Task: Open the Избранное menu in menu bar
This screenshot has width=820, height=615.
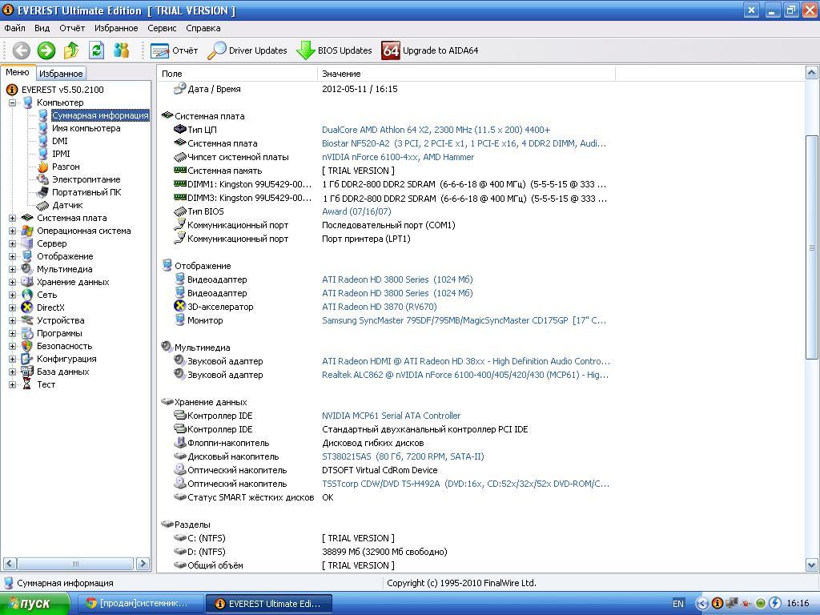Action: pos(116,28)
